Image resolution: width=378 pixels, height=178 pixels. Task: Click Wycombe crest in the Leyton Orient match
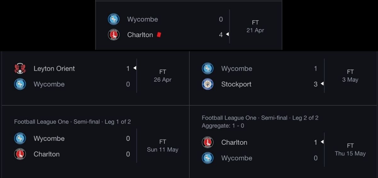click(20, 84)
